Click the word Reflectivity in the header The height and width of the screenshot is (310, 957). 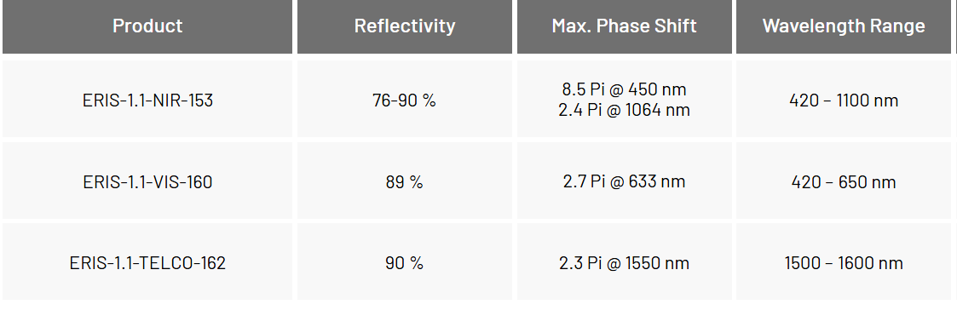(x=405, y=26)
